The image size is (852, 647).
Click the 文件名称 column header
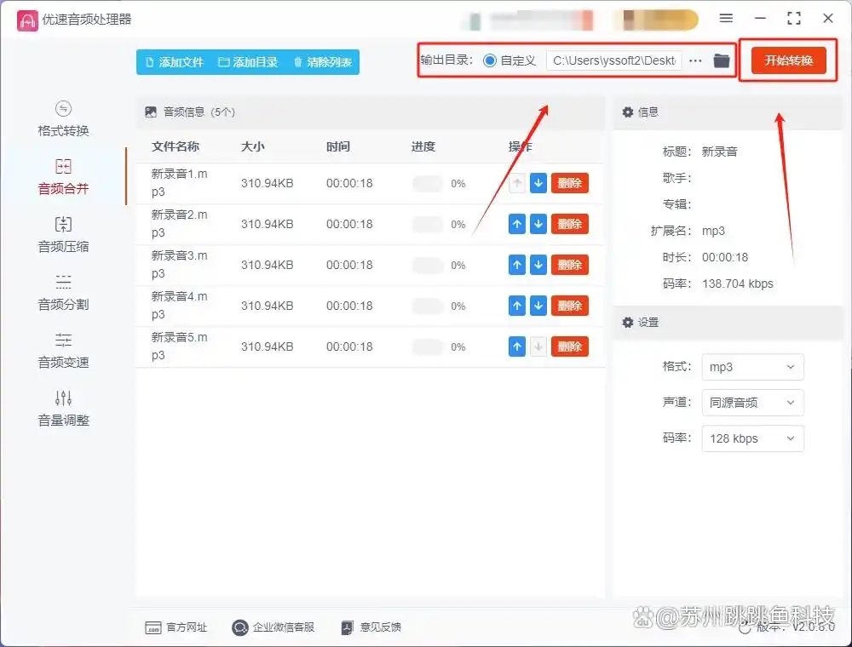point(176,146)
